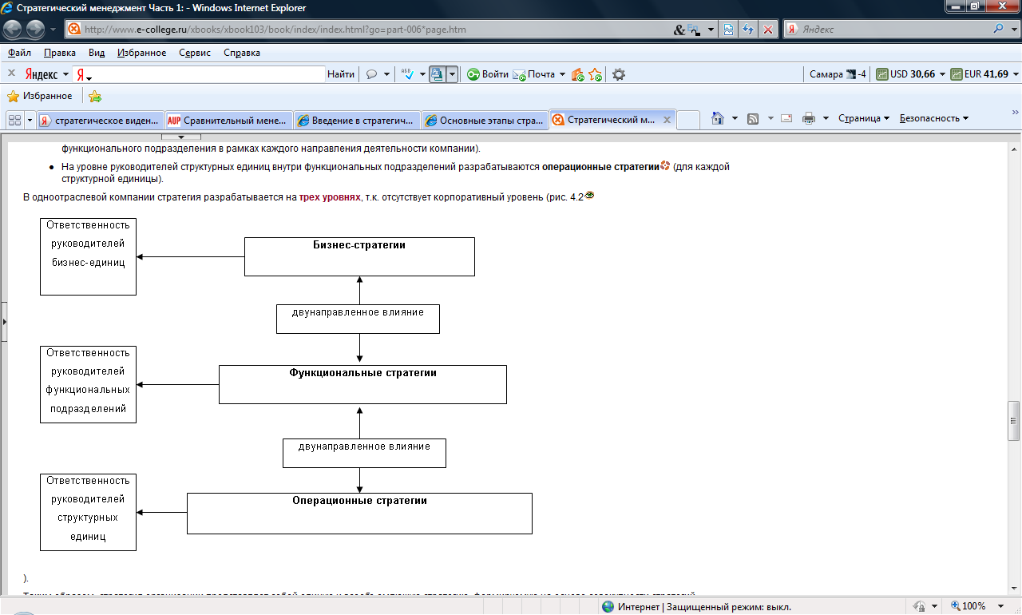
Task: Click the Yandex folder bookmarks icon
Action: point(577,74)
